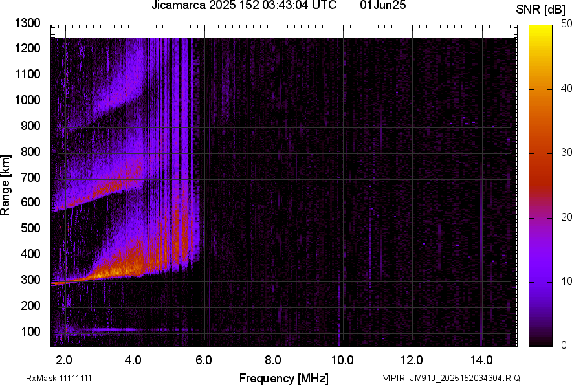Click the 01Jun25 date label

point(382,5)
